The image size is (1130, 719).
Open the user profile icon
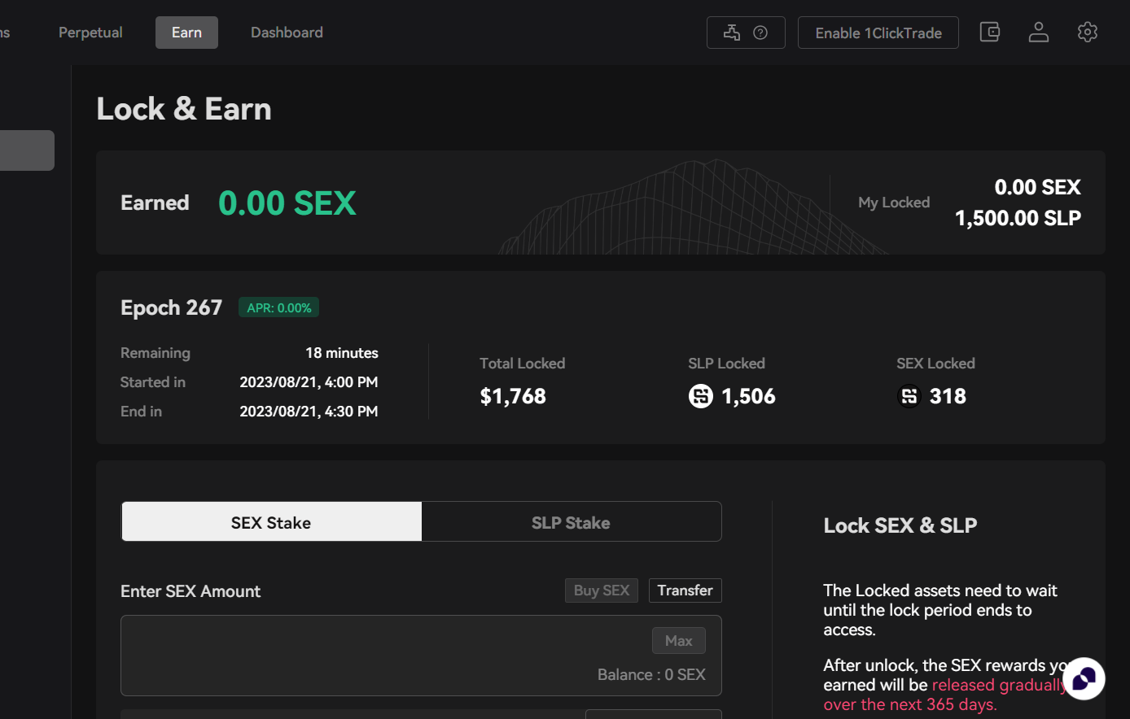coord(1039,33)
